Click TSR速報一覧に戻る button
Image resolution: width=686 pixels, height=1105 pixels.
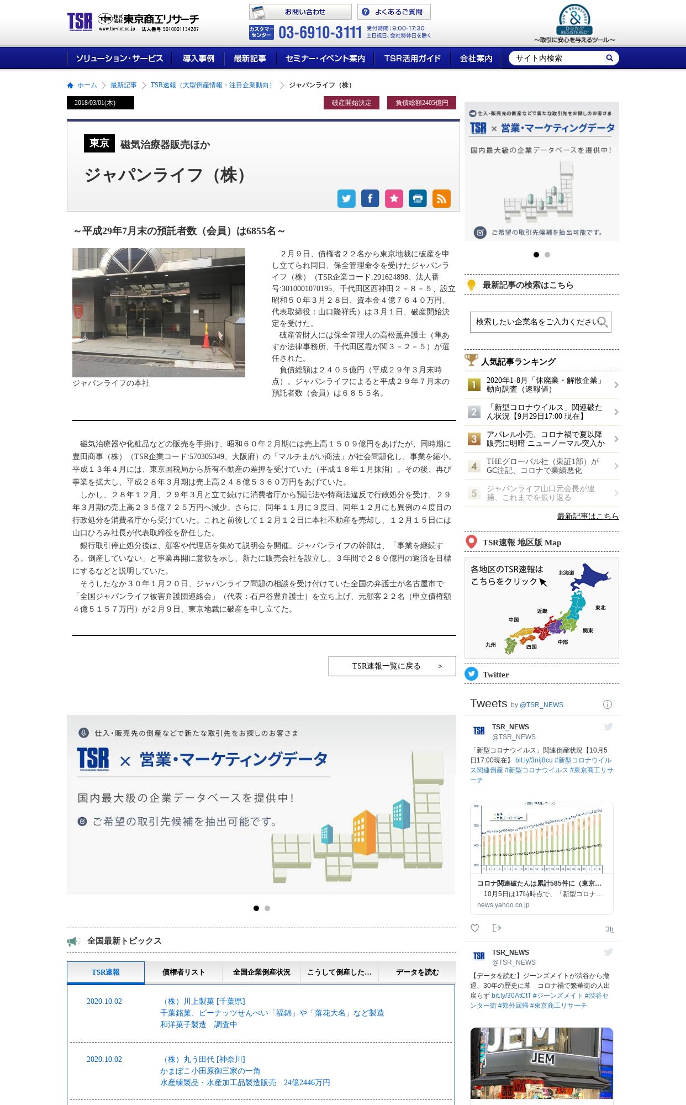pyautogui.click(x=392, y=666)
